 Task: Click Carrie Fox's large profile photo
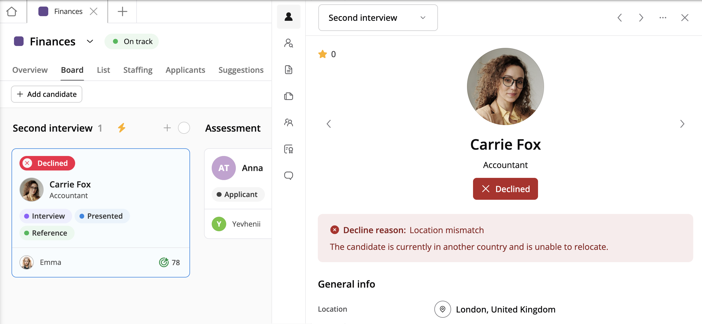point(505,86)
